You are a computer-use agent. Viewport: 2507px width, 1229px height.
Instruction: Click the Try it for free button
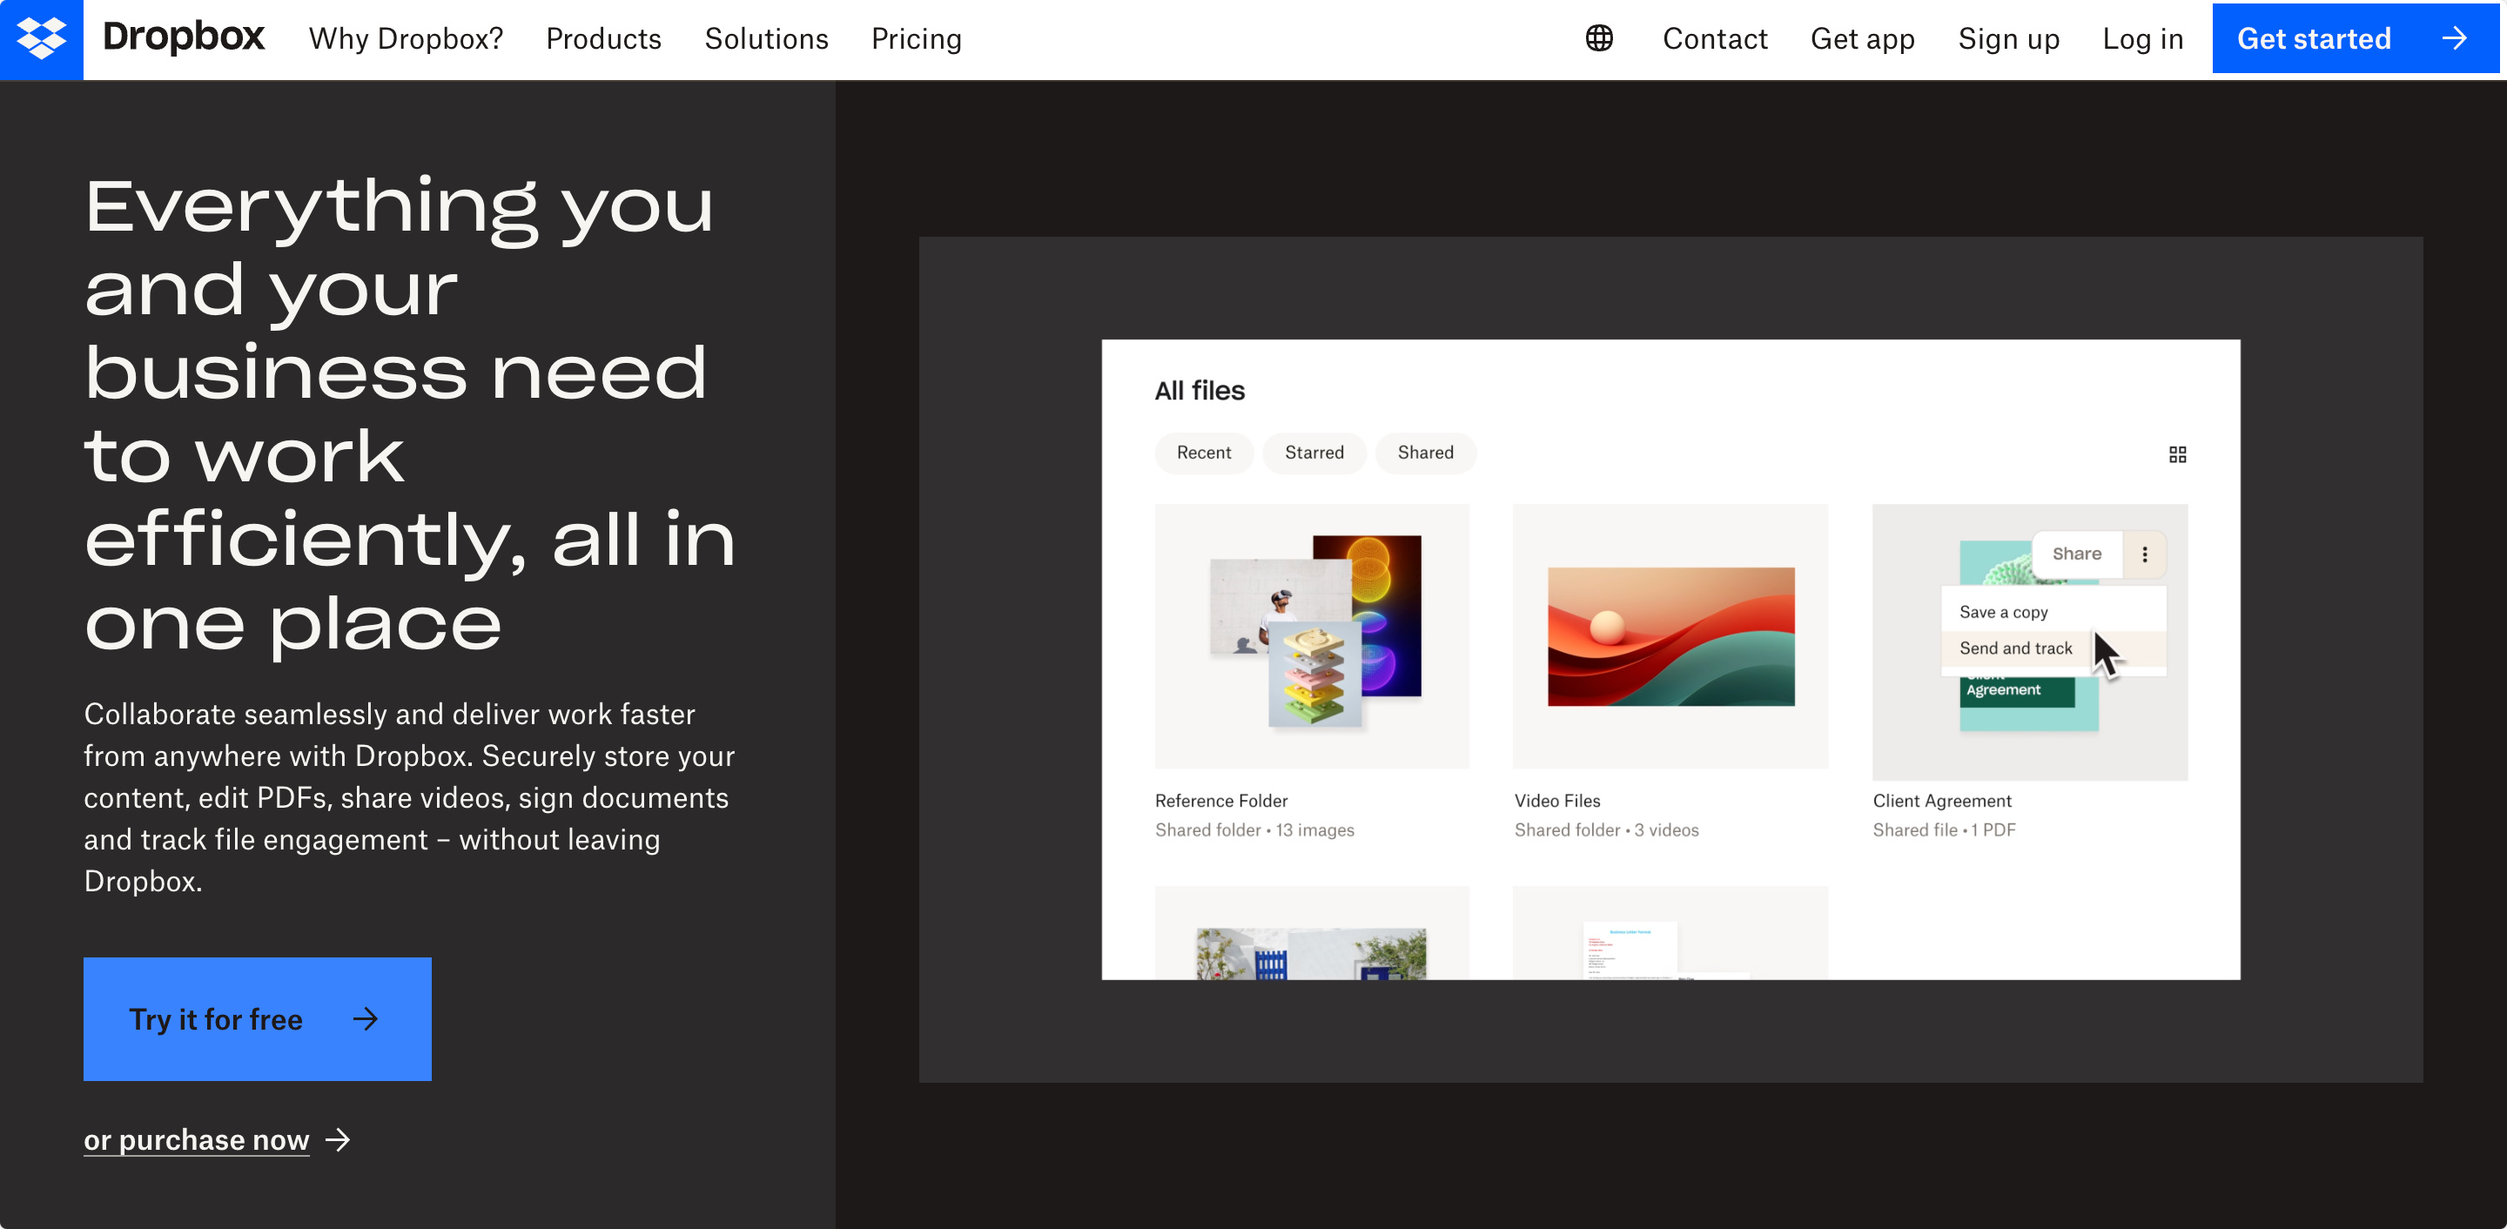257,1019
